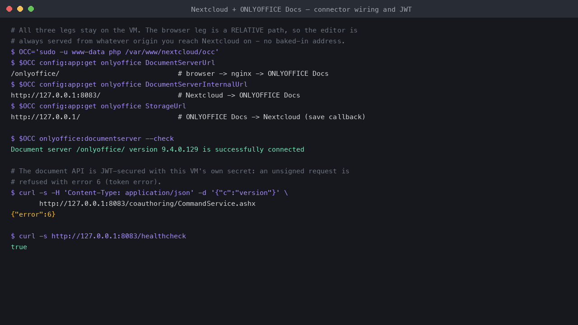Click the comment 'The document API is JWT-secured'

coord(180,171)
